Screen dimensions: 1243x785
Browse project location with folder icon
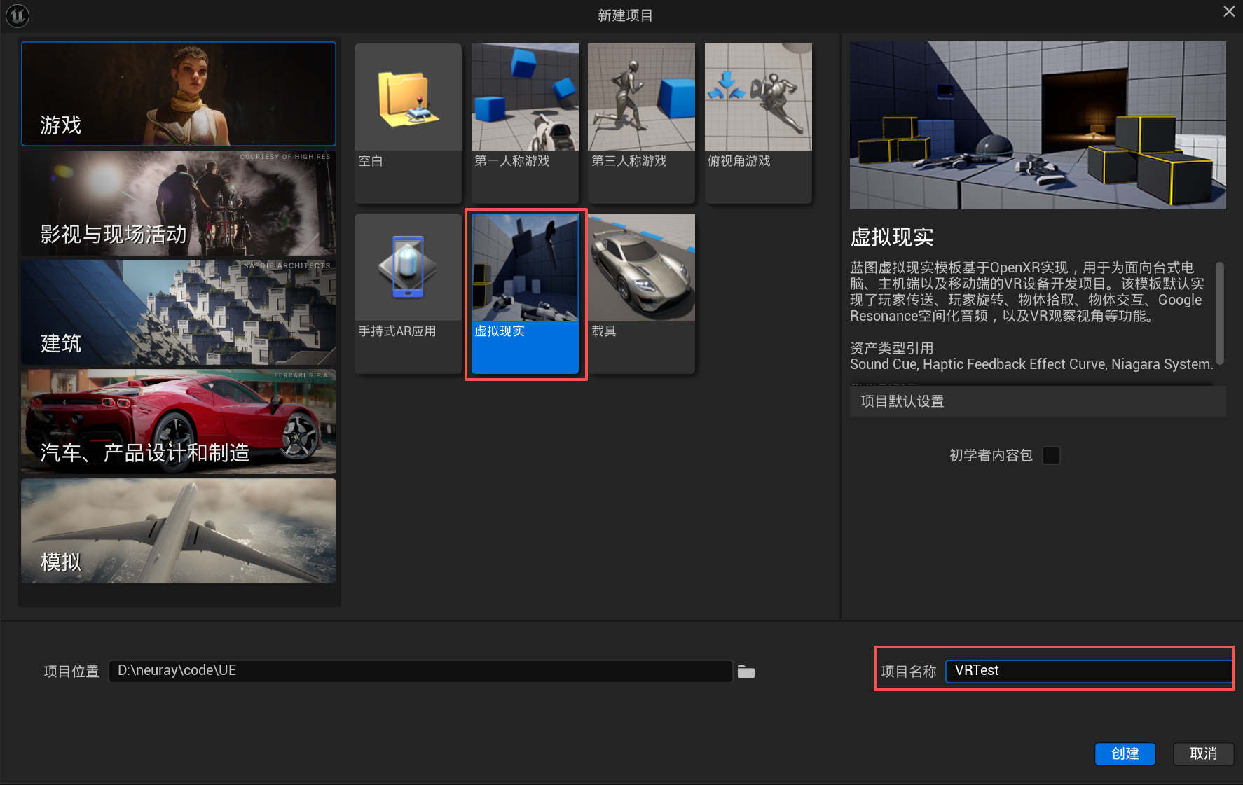[x=746, y=672]
